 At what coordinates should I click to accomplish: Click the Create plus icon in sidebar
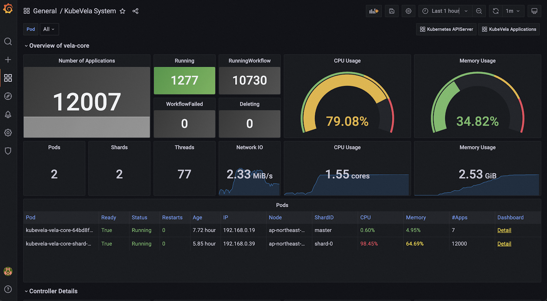click(8, 60)
